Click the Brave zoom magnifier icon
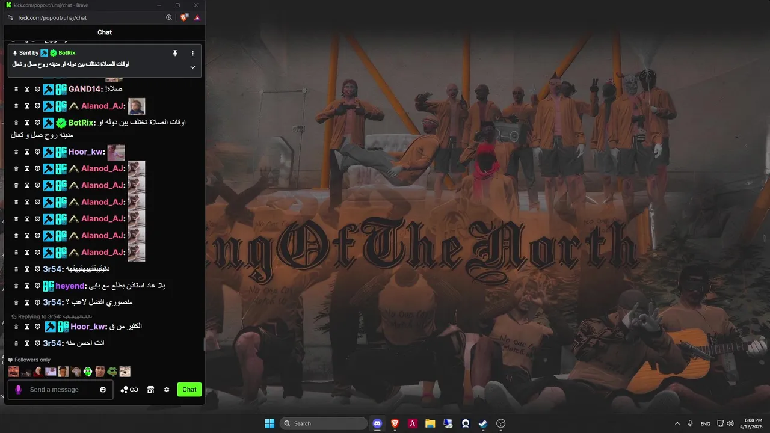Screen dimensions: 770x433 169,18
